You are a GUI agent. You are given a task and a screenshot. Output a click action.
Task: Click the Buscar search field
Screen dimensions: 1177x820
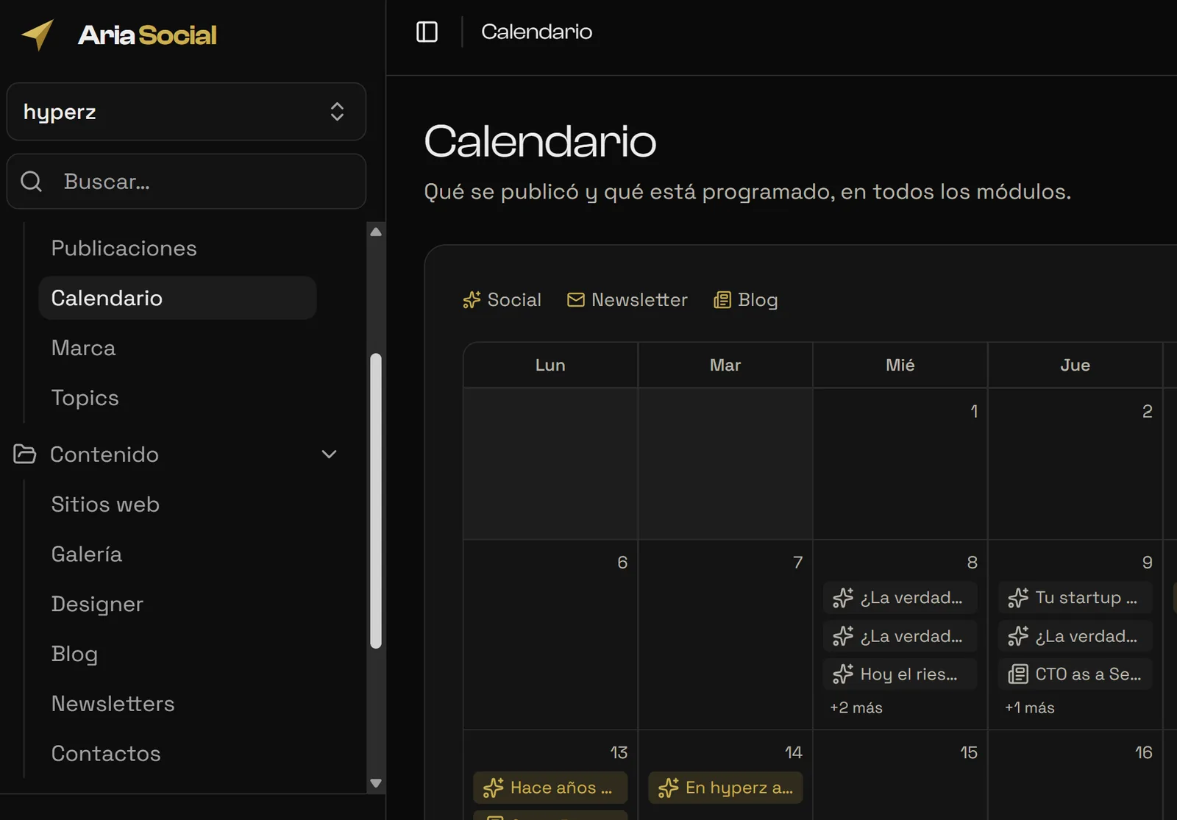pos(186,182)
